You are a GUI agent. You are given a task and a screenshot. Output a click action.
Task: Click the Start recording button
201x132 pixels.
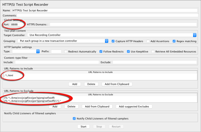(84, 126)
